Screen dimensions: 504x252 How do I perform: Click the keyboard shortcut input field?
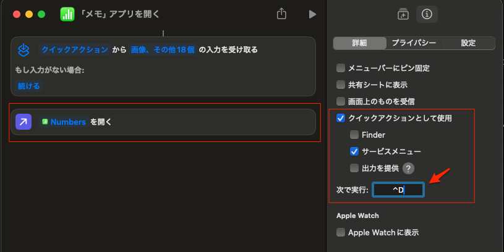[x=398, y=190]
